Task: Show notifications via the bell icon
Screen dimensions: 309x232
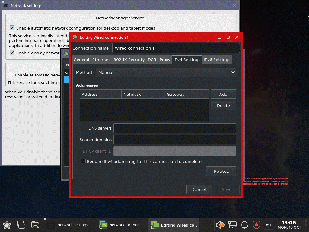Action: point(244,225)
